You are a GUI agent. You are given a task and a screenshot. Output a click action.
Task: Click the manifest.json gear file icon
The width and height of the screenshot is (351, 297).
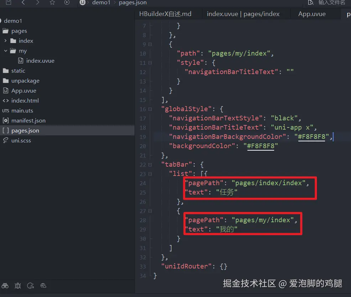click(6, 120)
